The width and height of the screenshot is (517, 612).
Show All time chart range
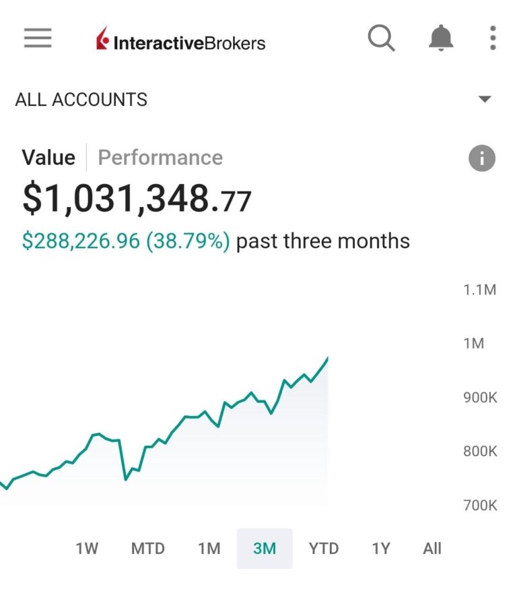point(432,549)
